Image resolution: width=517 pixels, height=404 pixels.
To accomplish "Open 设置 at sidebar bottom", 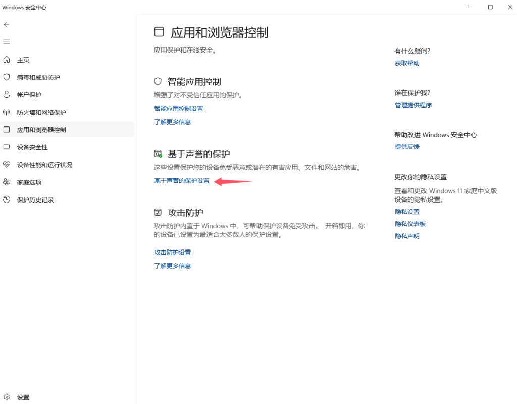I will tap(23, 397).
